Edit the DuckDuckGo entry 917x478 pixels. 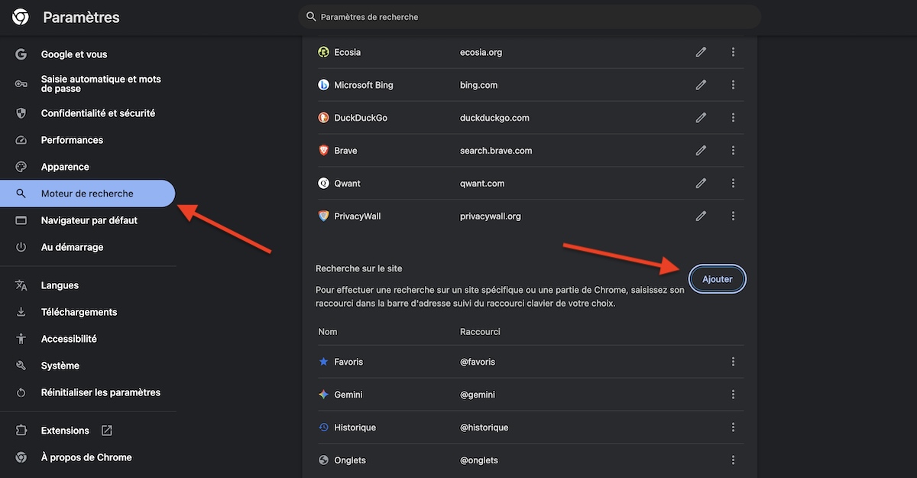point(701,118)
